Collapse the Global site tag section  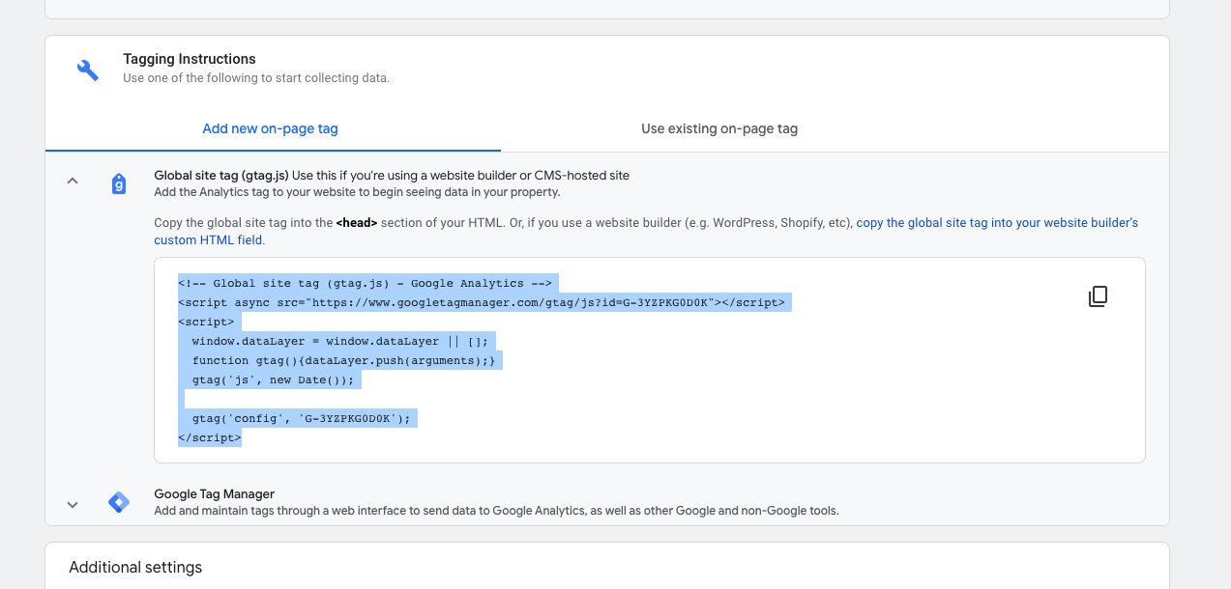[73, 181]
